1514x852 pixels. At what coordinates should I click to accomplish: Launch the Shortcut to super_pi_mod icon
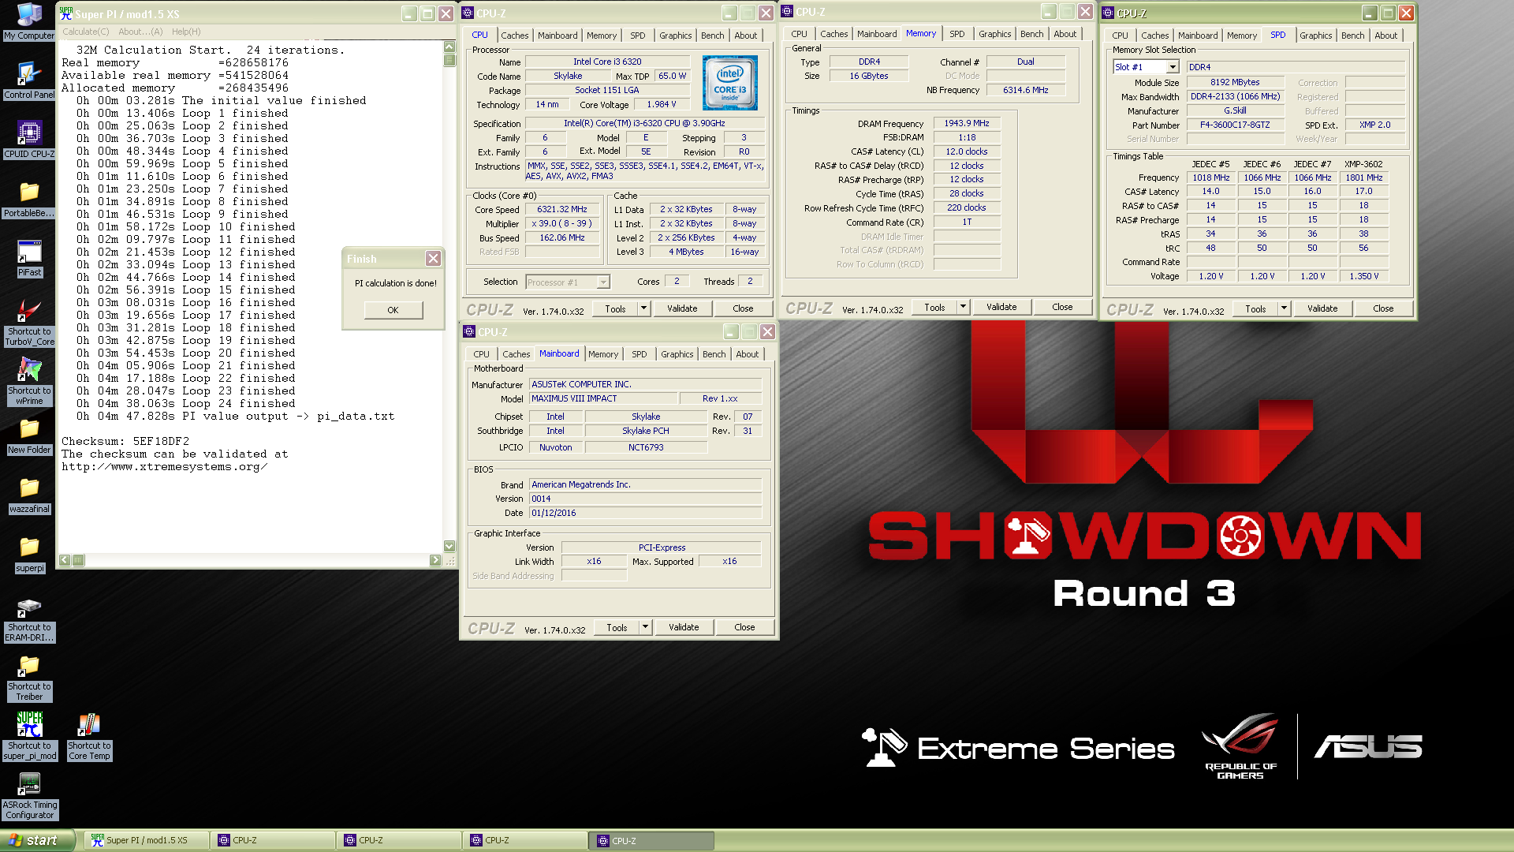click(x=29, y=736)
